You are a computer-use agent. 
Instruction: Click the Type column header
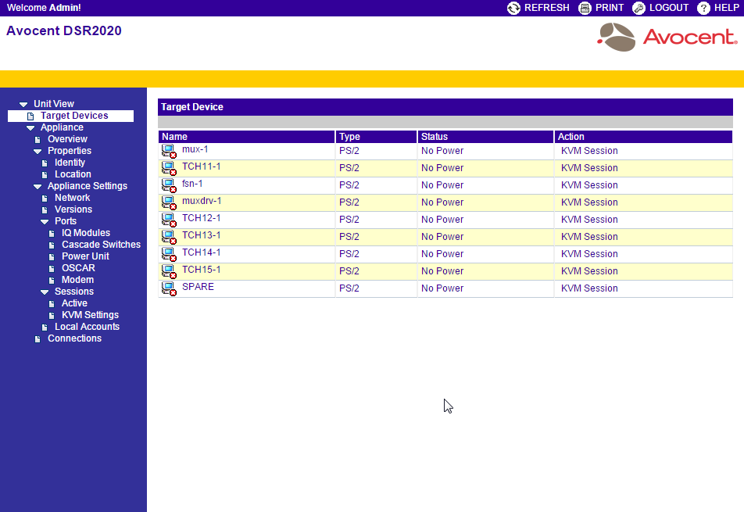pos(376,137)
